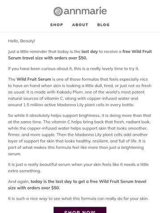The width and height of the screenshot is (160, 213).
Task: Click bold 'Serum travel size with orders over $50.' line
Action: 48,58
